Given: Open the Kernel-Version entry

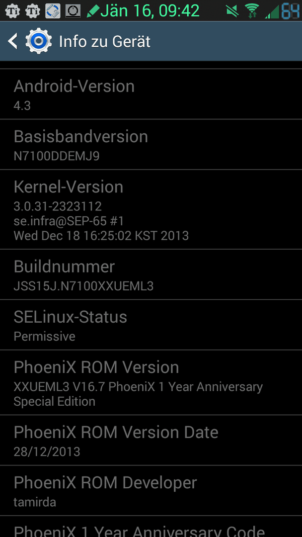Looking at the screenshot, I should pos(151,210).
